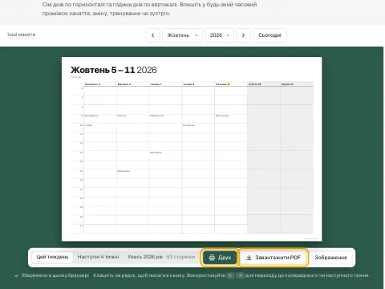This screenshot has width=385, height=289.
Task: Click the left-arrow key hint in the footer
Action: point(230,275)
